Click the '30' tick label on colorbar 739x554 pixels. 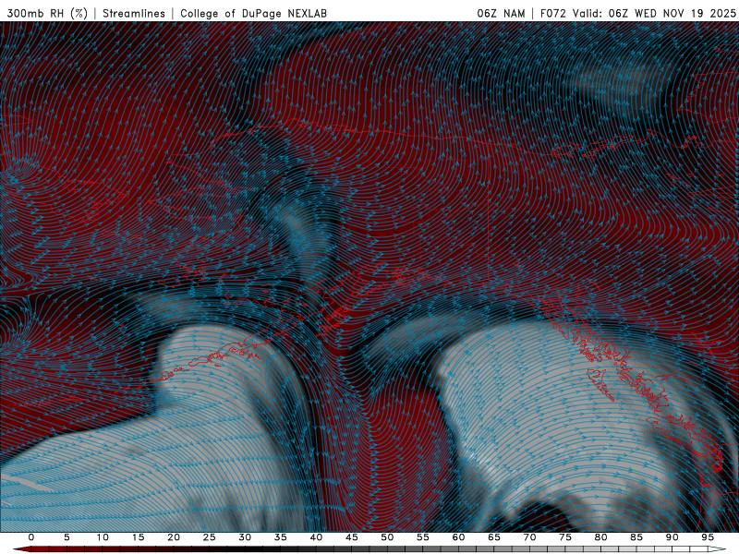click(x=245, y=537)
